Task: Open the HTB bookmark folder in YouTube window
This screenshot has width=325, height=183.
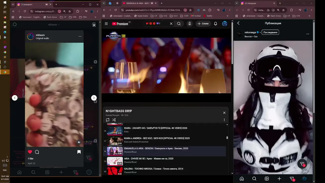Action: tap(164, 16)
